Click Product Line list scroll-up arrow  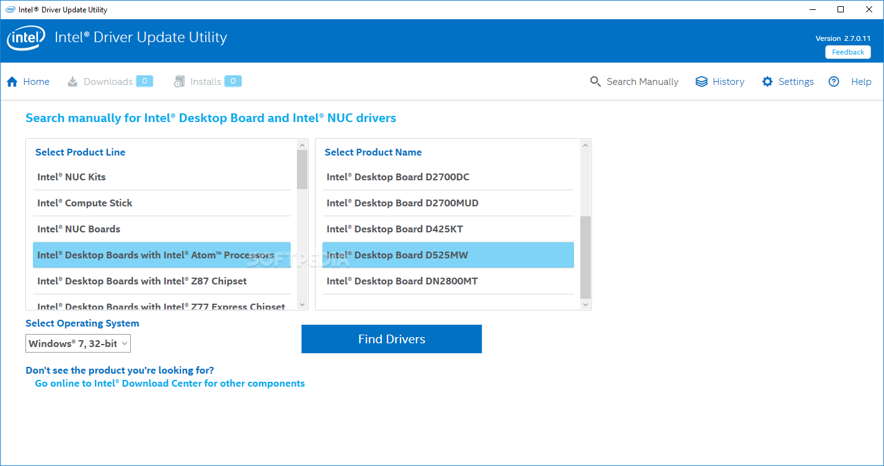tap(303, 144)
